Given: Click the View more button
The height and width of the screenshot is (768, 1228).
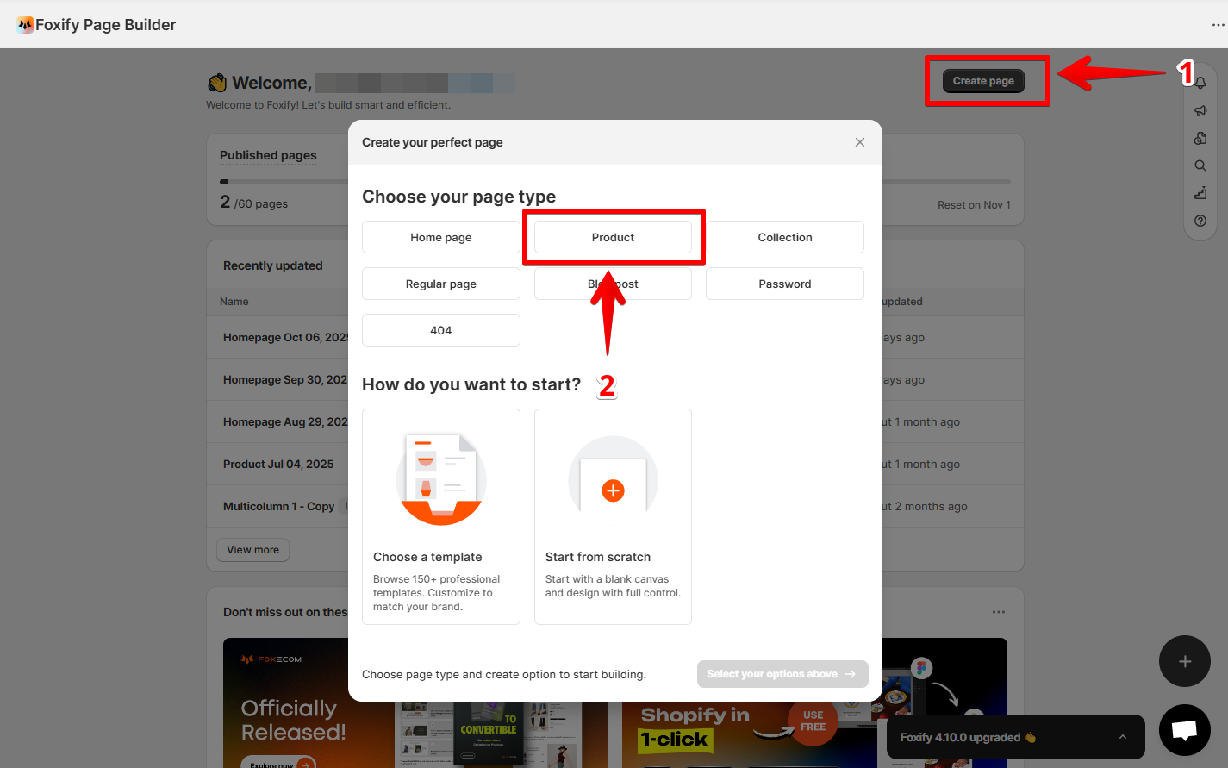Looking at the screenshot, I should click(x=253, y=550).
